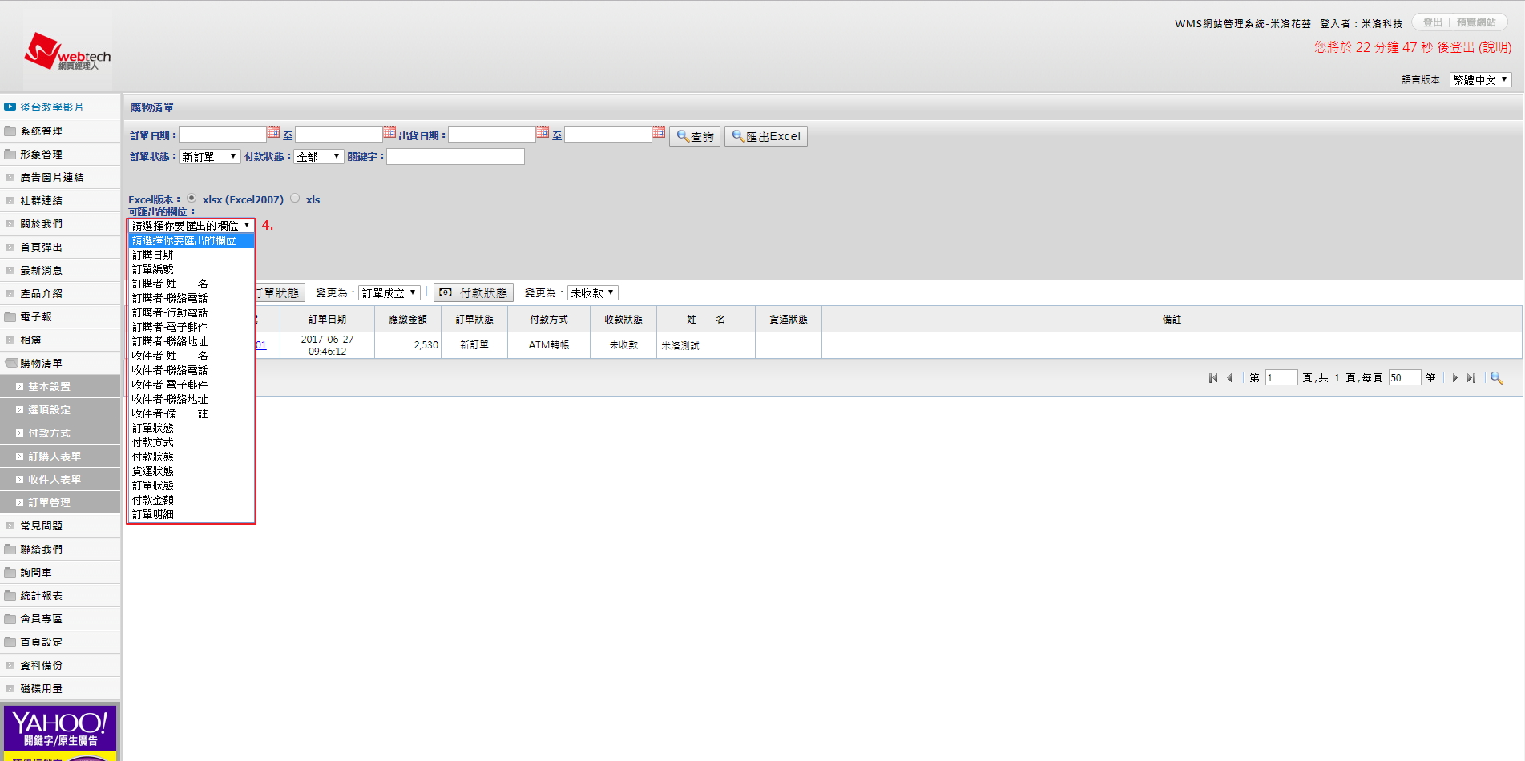1525x761 pixels.
Task: Choose 訂單明細 from the export field list
Action: 152,514
